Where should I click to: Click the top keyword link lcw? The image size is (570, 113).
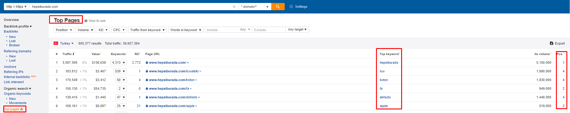click(x=382, y=71)
